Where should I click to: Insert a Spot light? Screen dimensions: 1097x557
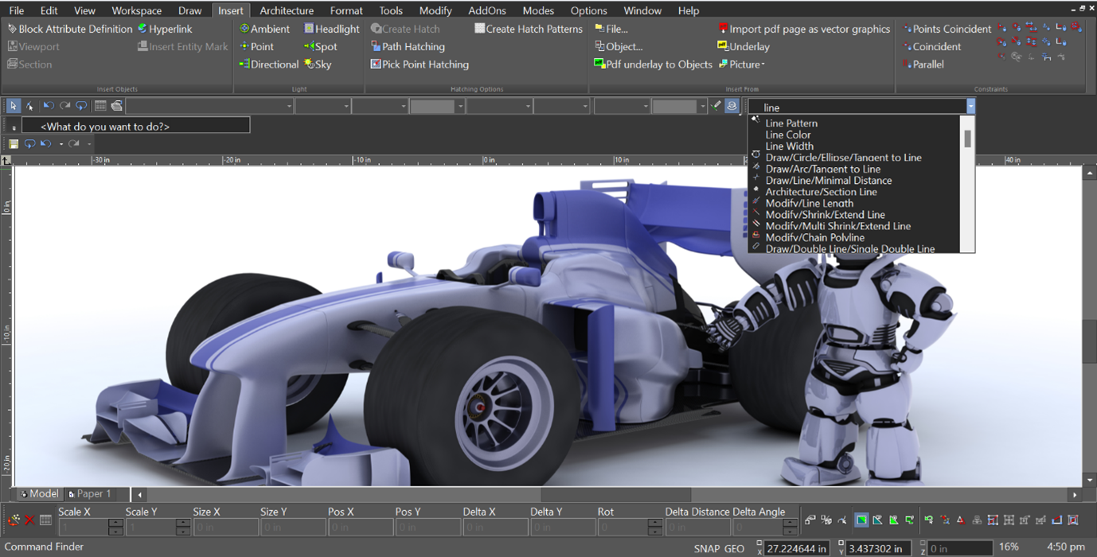pyautogui.click(x=321, y=46)
